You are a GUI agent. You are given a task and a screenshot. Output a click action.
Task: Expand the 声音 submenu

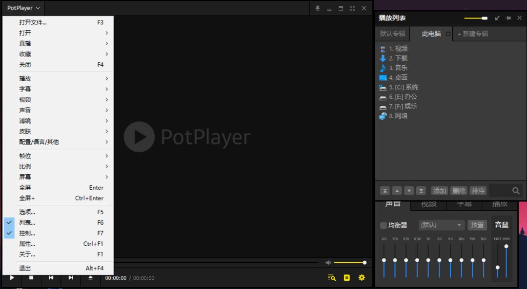click(58, 110)
